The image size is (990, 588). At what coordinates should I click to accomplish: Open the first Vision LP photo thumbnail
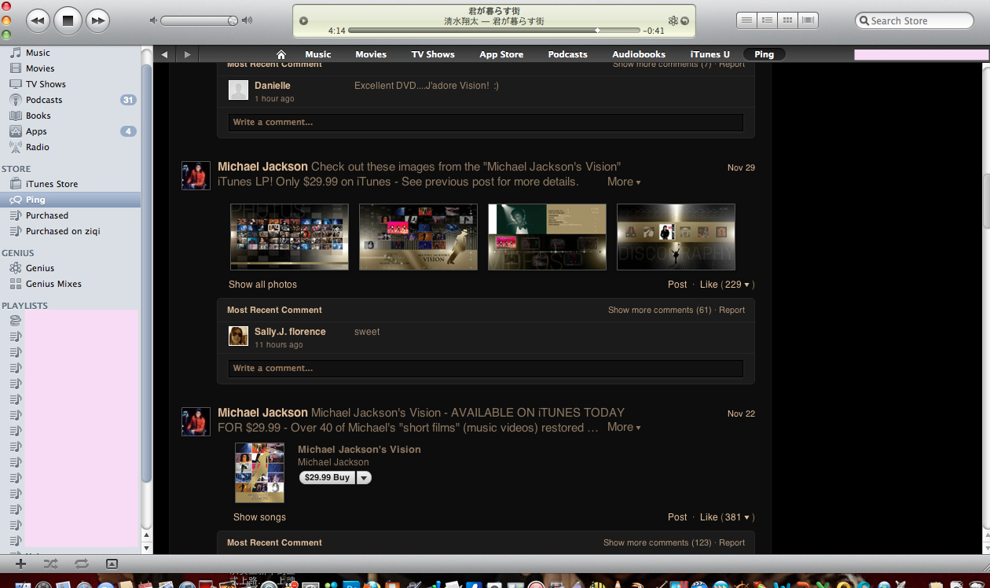point(289,237)
